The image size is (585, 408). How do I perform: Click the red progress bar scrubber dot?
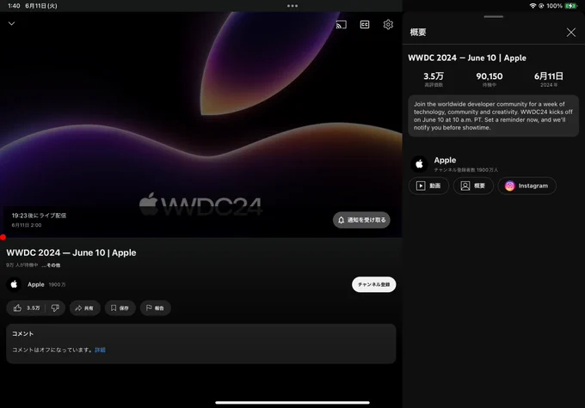coord(3,237)
